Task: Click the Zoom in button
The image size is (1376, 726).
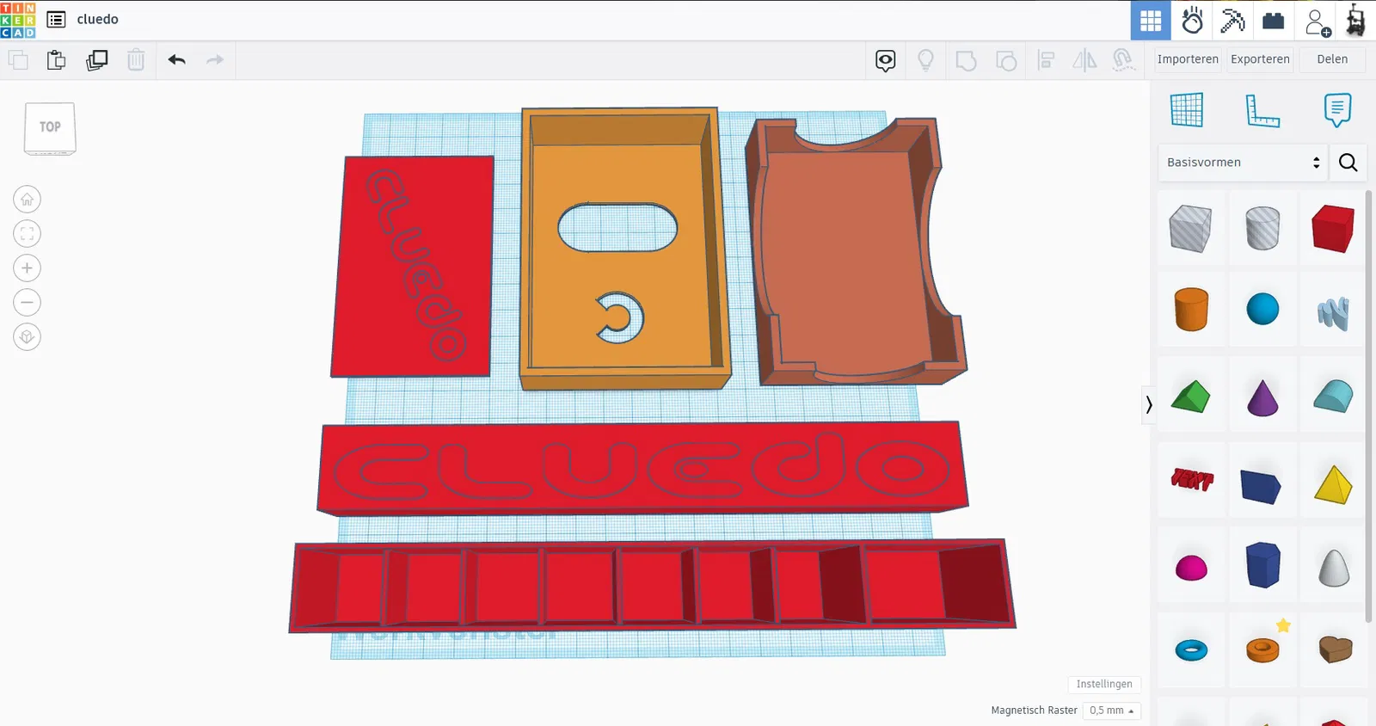Action: tap(28, 268)
